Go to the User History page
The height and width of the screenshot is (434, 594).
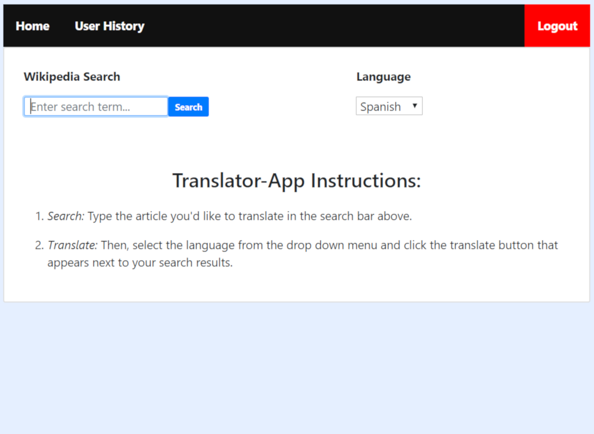[109, 26]
